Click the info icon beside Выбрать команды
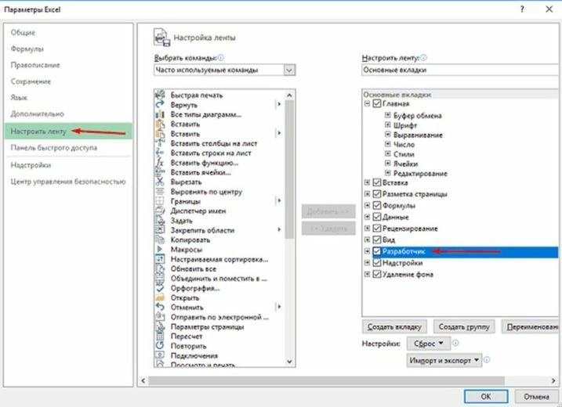This screenshot has width=562, height=407. coord(221,58)
